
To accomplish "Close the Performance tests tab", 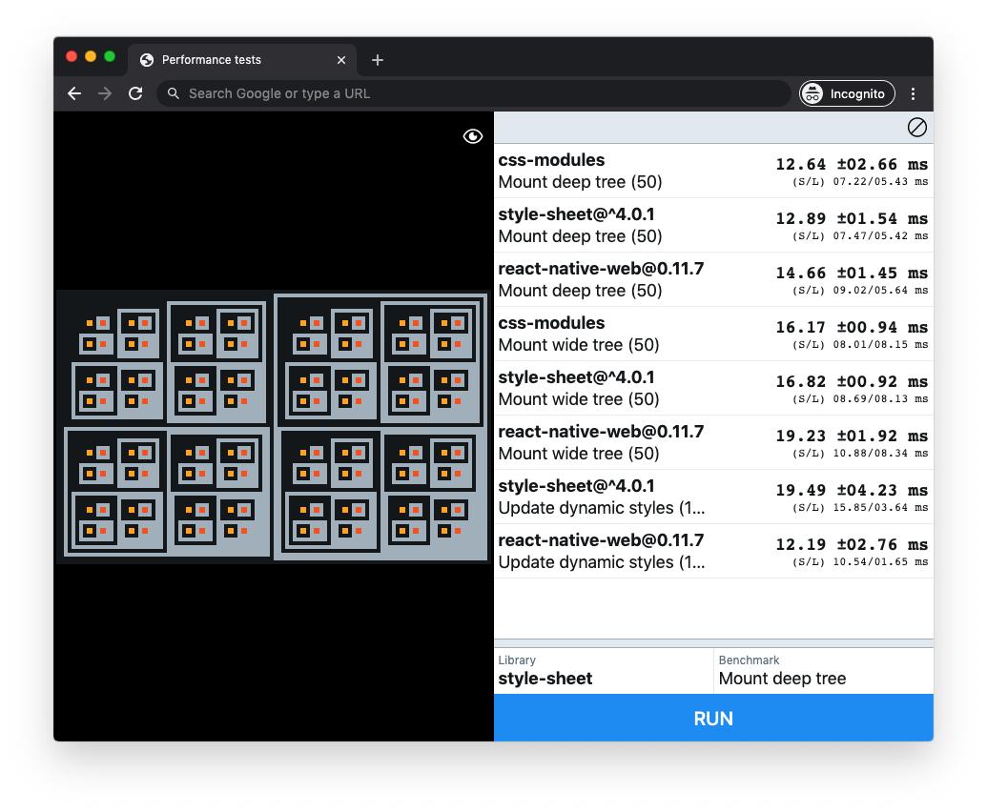I will 341,60.
